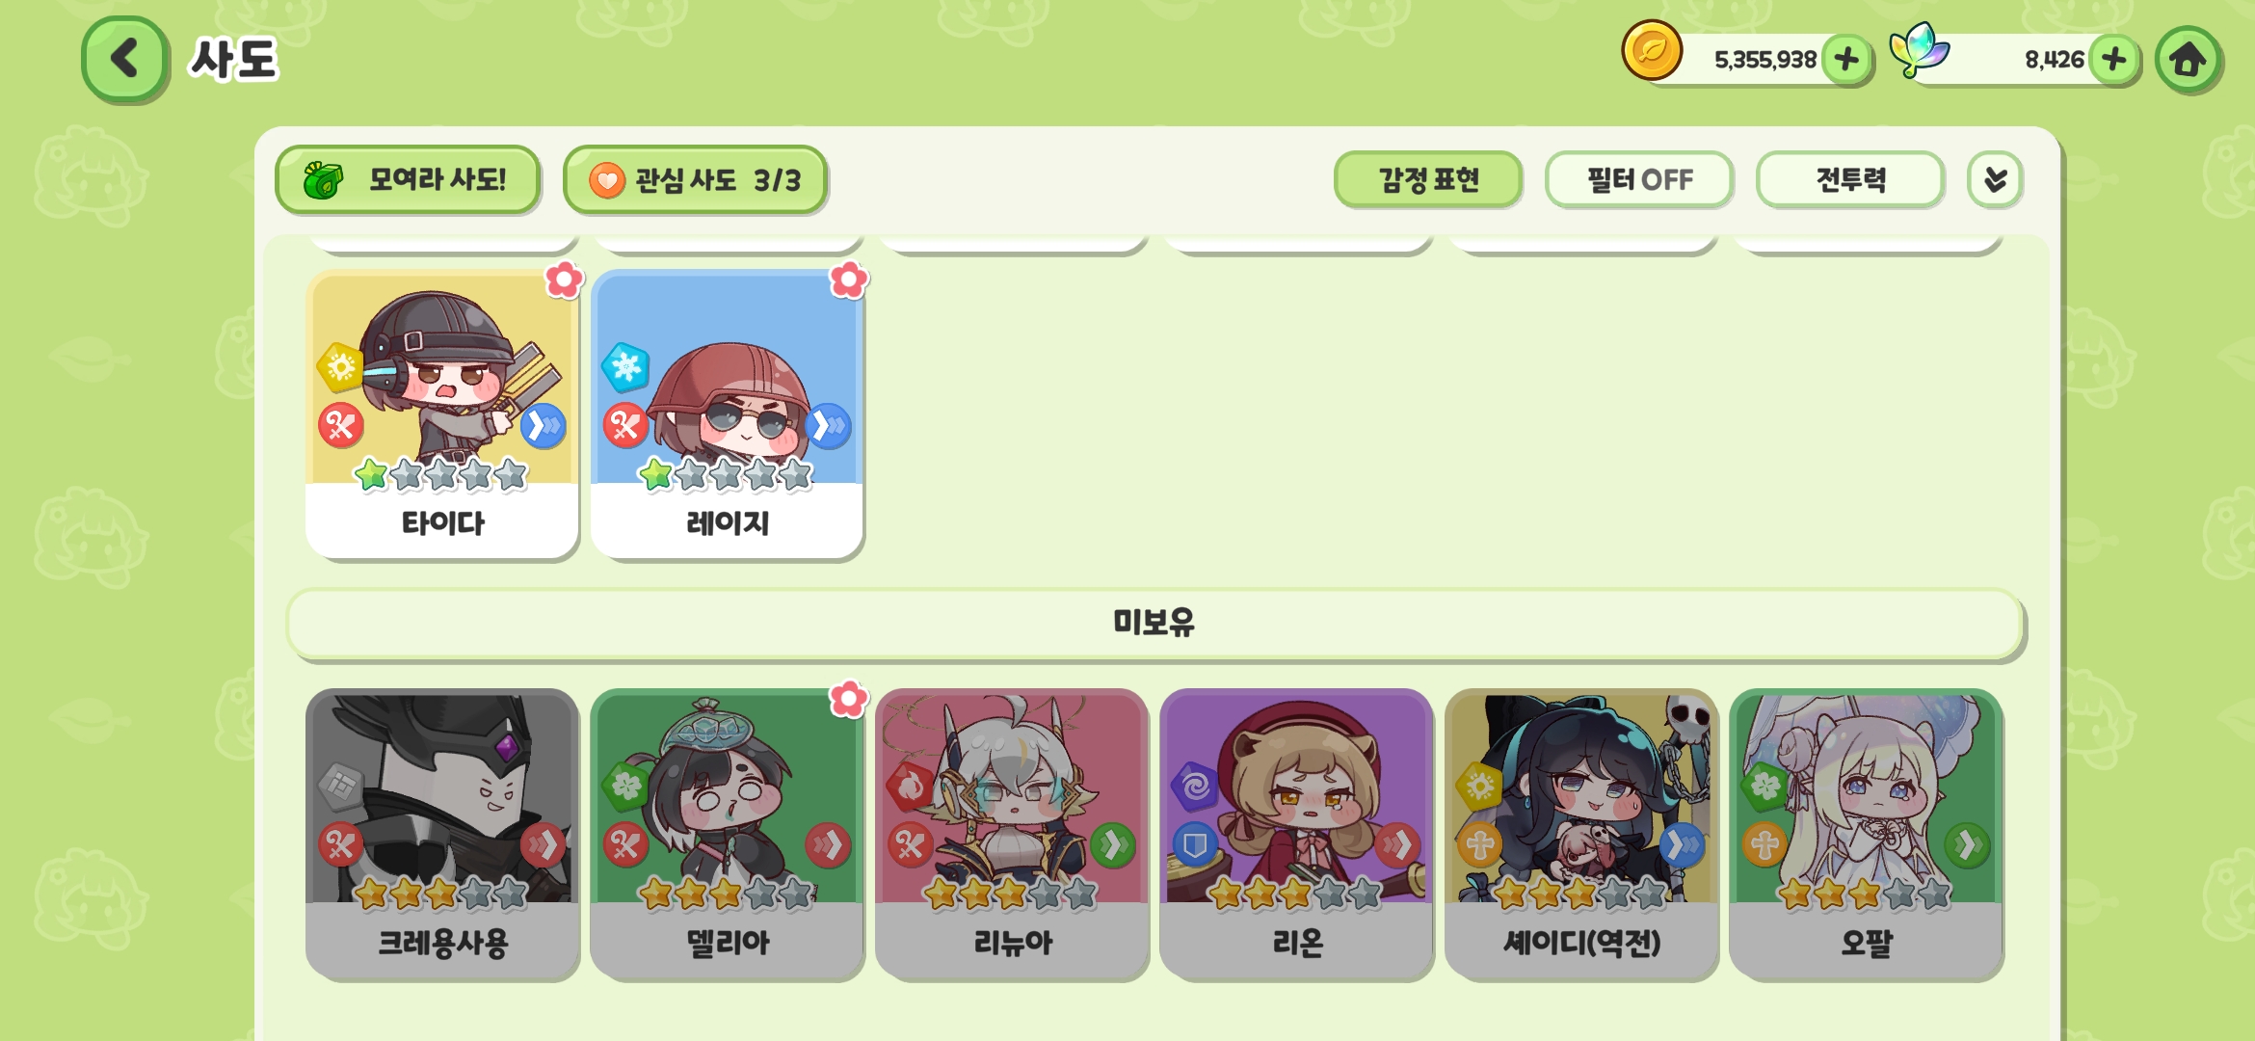Toggle the flower favorite marker on 타이다
2255x1041 pixels.
pyautogui.click(x=565, y=280)
